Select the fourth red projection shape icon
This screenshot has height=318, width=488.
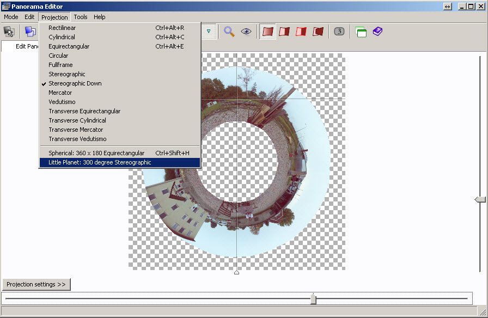click(318, 32)
